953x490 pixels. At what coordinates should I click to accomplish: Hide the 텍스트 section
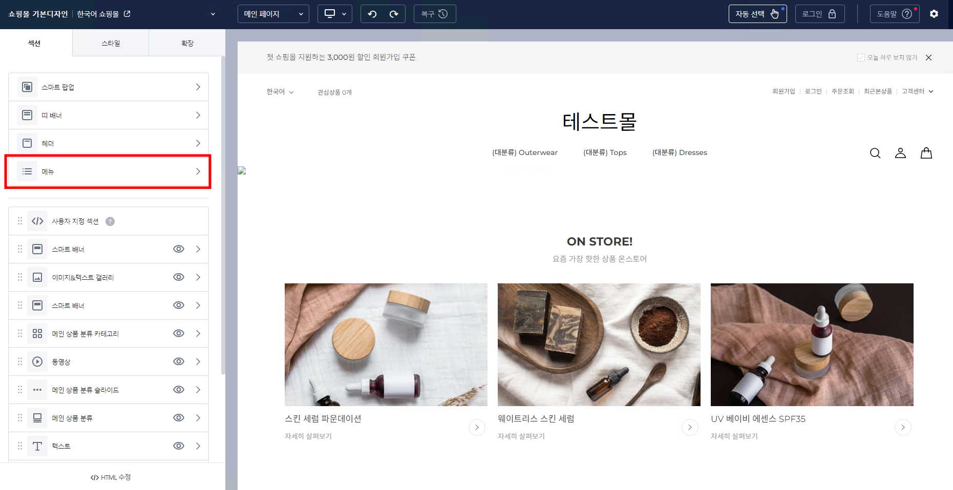pyautogui.click(x=179, y=446)
